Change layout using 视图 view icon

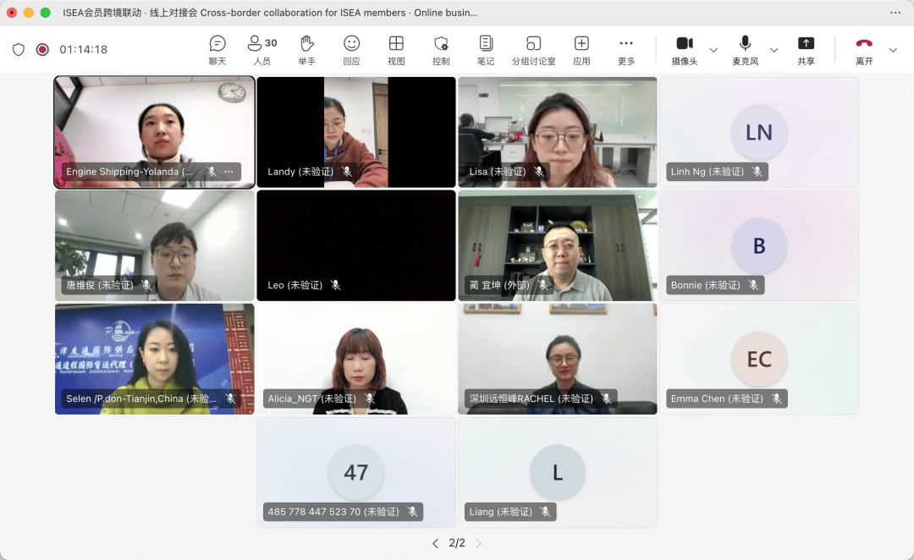pyautogui.click(x=396, y=49)
